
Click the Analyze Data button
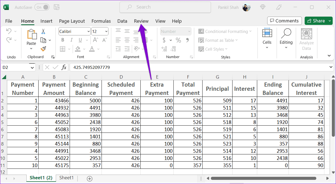(x=306, y=40)
